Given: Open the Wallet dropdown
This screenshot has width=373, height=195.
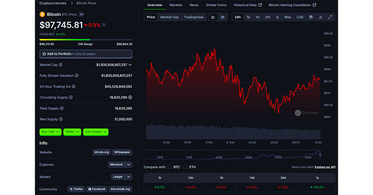Looking at the screenshot, I should click(72, 132).
